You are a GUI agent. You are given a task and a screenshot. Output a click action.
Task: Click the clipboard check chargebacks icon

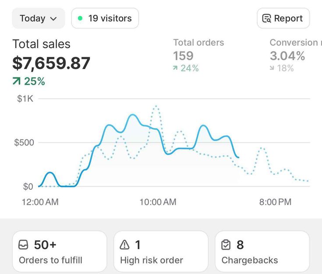click(x=226, y=245)
